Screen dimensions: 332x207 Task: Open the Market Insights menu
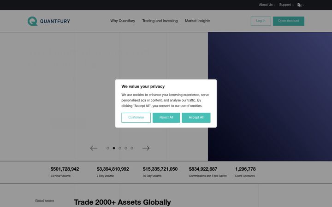point(197,21)
